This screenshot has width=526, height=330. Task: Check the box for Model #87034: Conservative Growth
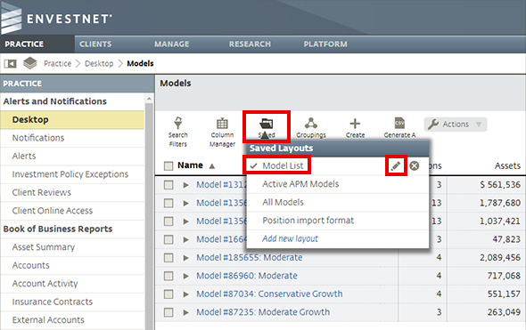point(168,294)
